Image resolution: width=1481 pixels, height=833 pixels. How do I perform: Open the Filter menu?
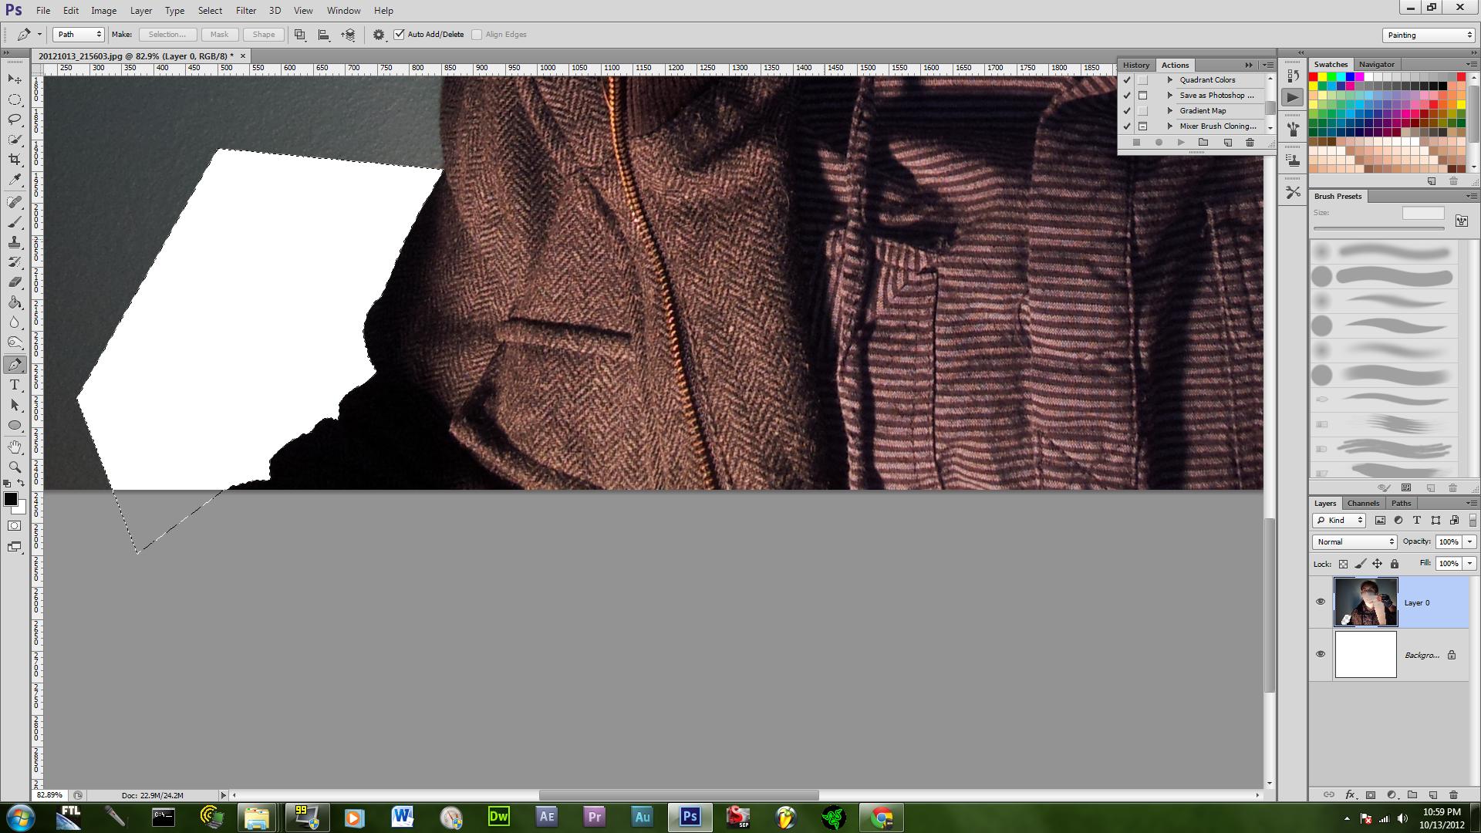point(245,11)
